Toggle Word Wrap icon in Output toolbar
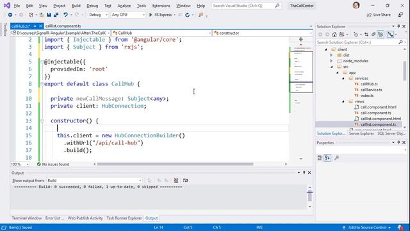Image resolution: width=410 pixels, height=231 pixels. click(x=185, y=180)
